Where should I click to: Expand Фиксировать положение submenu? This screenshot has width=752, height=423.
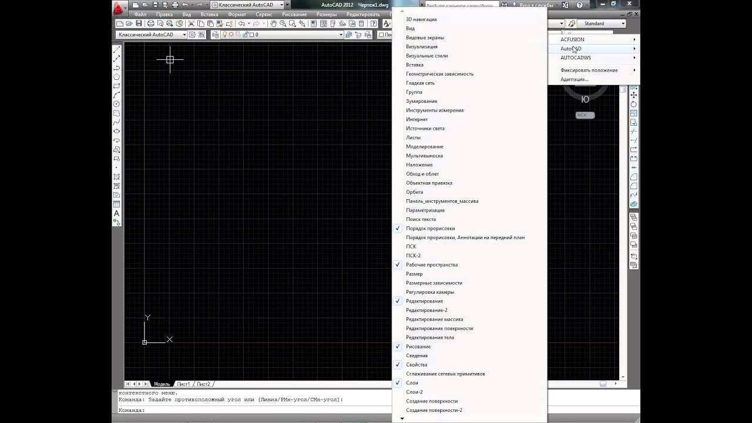(593, 70)
